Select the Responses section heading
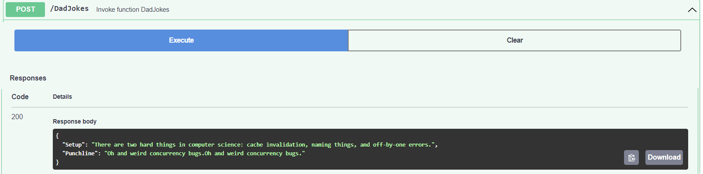Viewport: 703px width, 174px height. pyautogui.click(x=28, y=78)
